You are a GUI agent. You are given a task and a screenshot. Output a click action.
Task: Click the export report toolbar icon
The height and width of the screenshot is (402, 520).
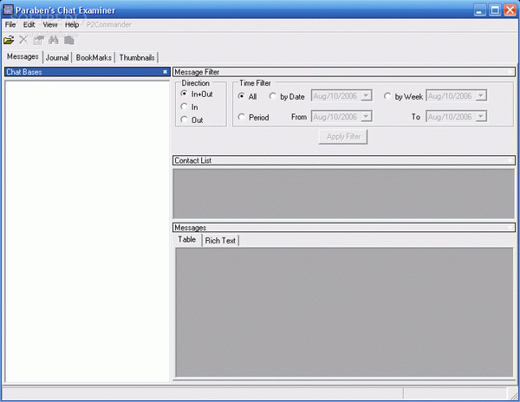pyautogui.click(x=38, y=41)
